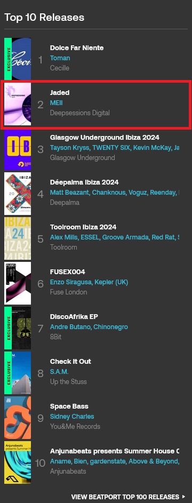This screenshot has width=192, height=503.
Task: Click the Anjunabeats Summer House cover
Action: pyautogui.click(x=18, y=462)
